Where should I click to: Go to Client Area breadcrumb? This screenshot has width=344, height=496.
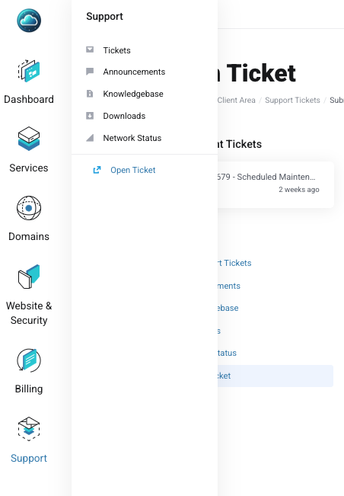(x=236, y=101)
